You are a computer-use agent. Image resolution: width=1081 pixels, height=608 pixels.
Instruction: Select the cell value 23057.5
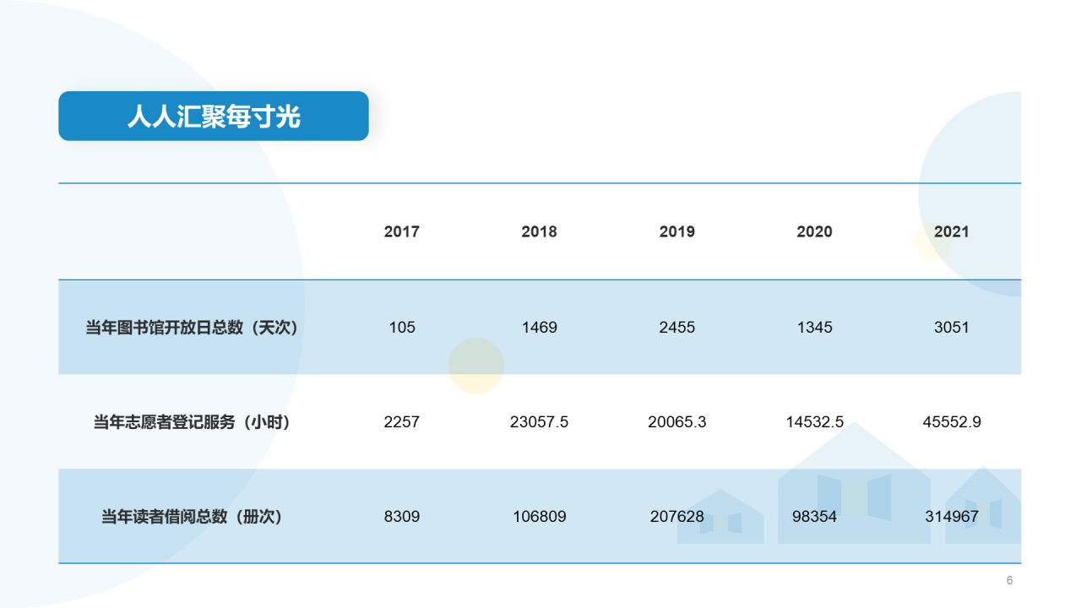tap(540, 422)
